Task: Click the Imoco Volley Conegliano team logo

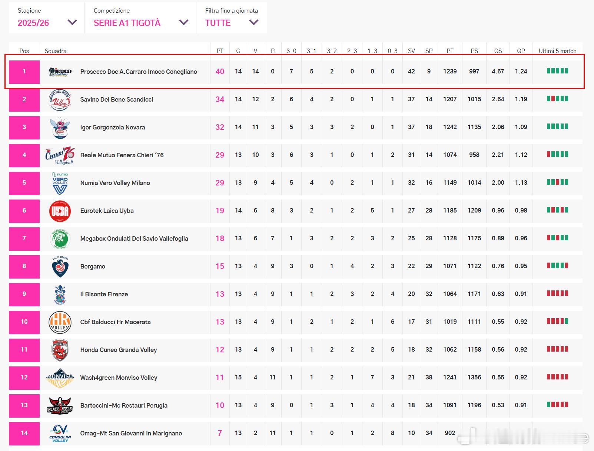Action: point(60,72)
